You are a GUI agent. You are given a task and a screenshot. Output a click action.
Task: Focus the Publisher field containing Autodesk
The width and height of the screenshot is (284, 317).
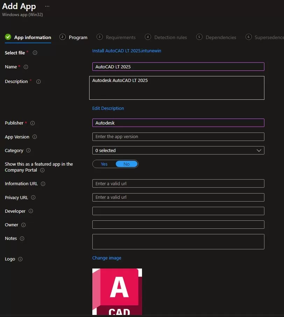point(178,123)
